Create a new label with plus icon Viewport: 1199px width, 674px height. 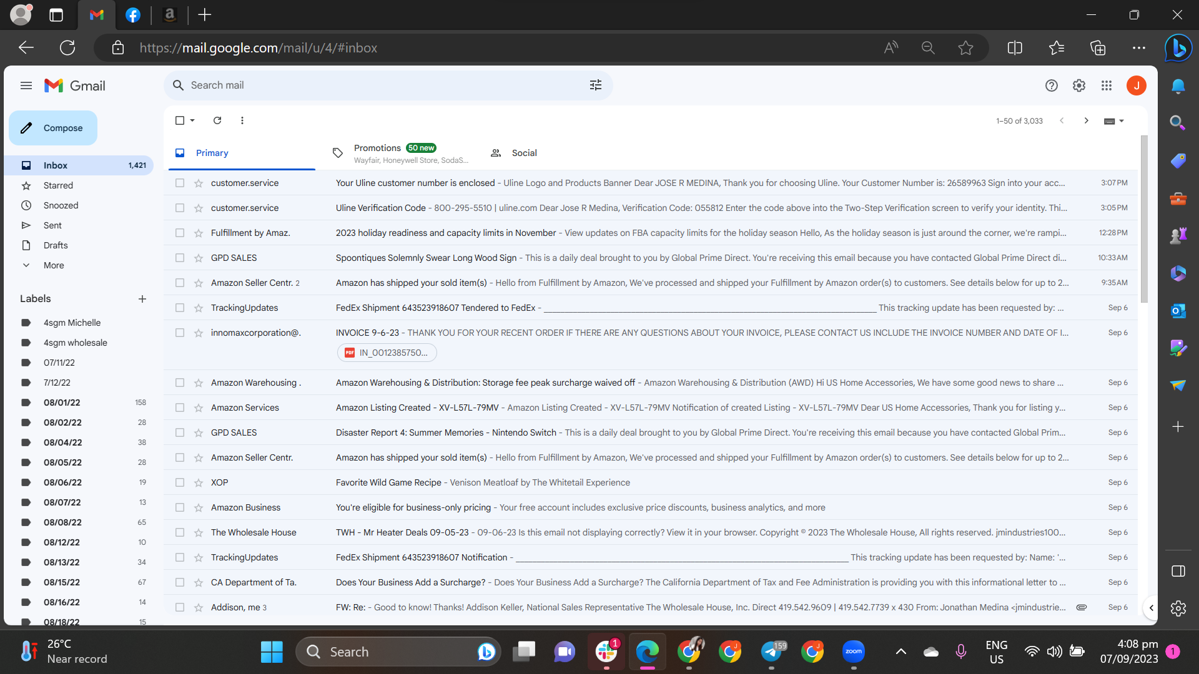[142, 299]
